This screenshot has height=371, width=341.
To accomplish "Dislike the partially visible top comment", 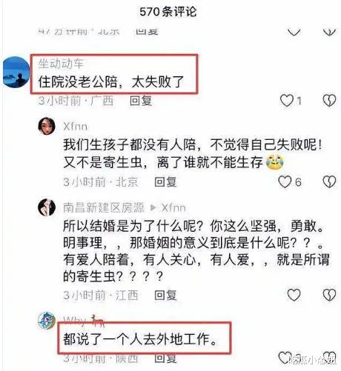I will pos(329,32).
